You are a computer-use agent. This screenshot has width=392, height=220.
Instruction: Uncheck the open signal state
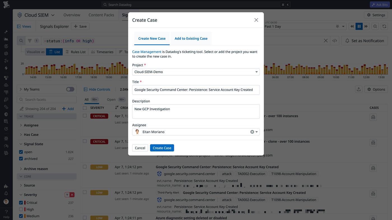[x=21, y=152]
